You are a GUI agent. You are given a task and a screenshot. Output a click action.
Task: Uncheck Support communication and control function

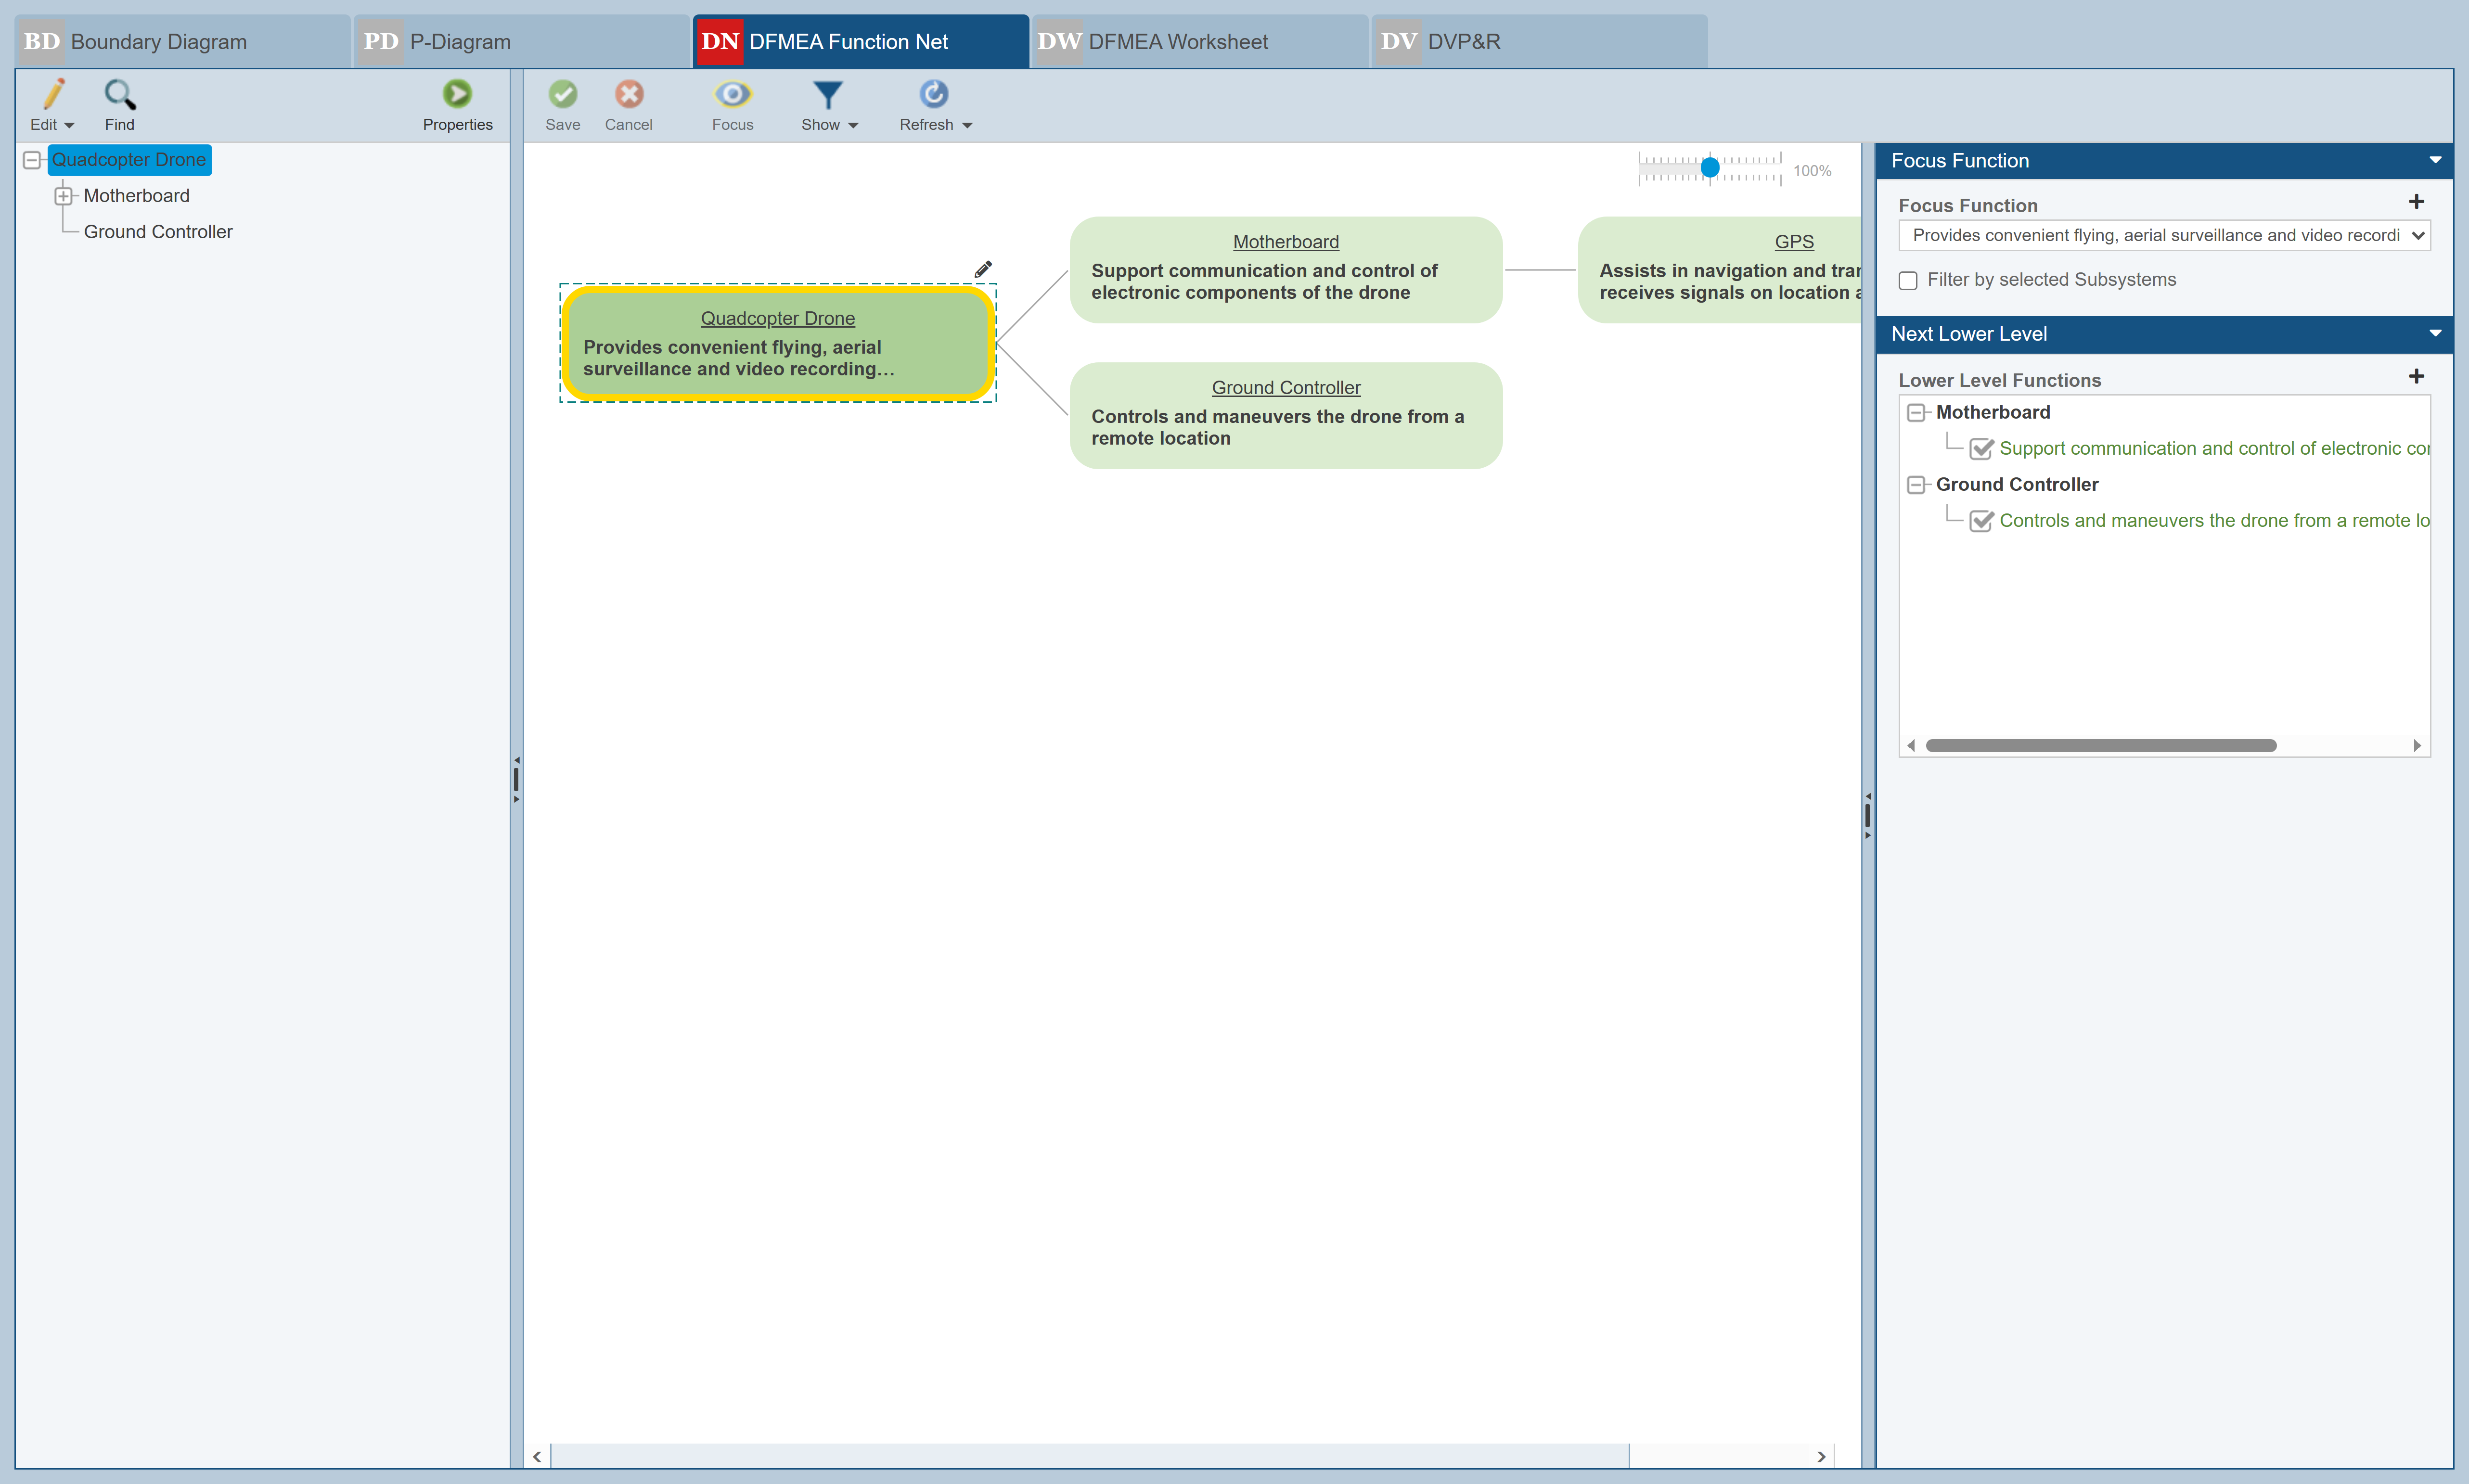tap(1980, 449)
